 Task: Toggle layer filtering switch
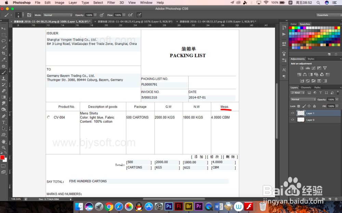pyautogui.click(x=338, y=93)
